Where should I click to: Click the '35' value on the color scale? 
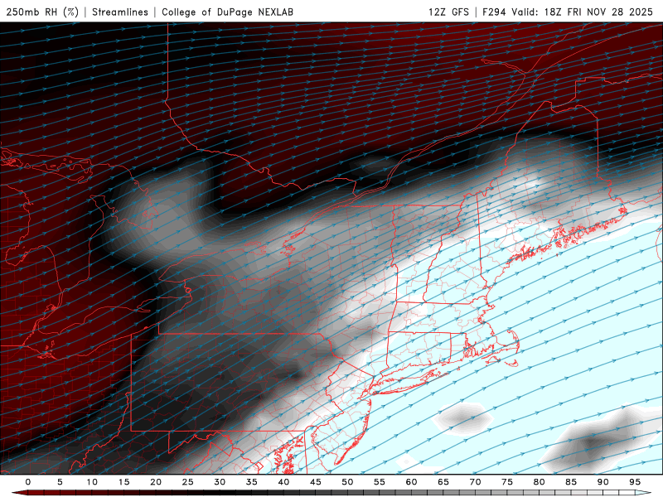251,482
